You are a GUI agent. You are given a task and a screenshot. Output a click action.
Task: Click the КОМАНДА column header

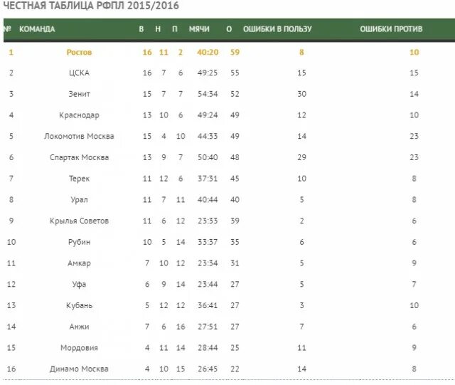pyautogui.click(x=37, y=29)
